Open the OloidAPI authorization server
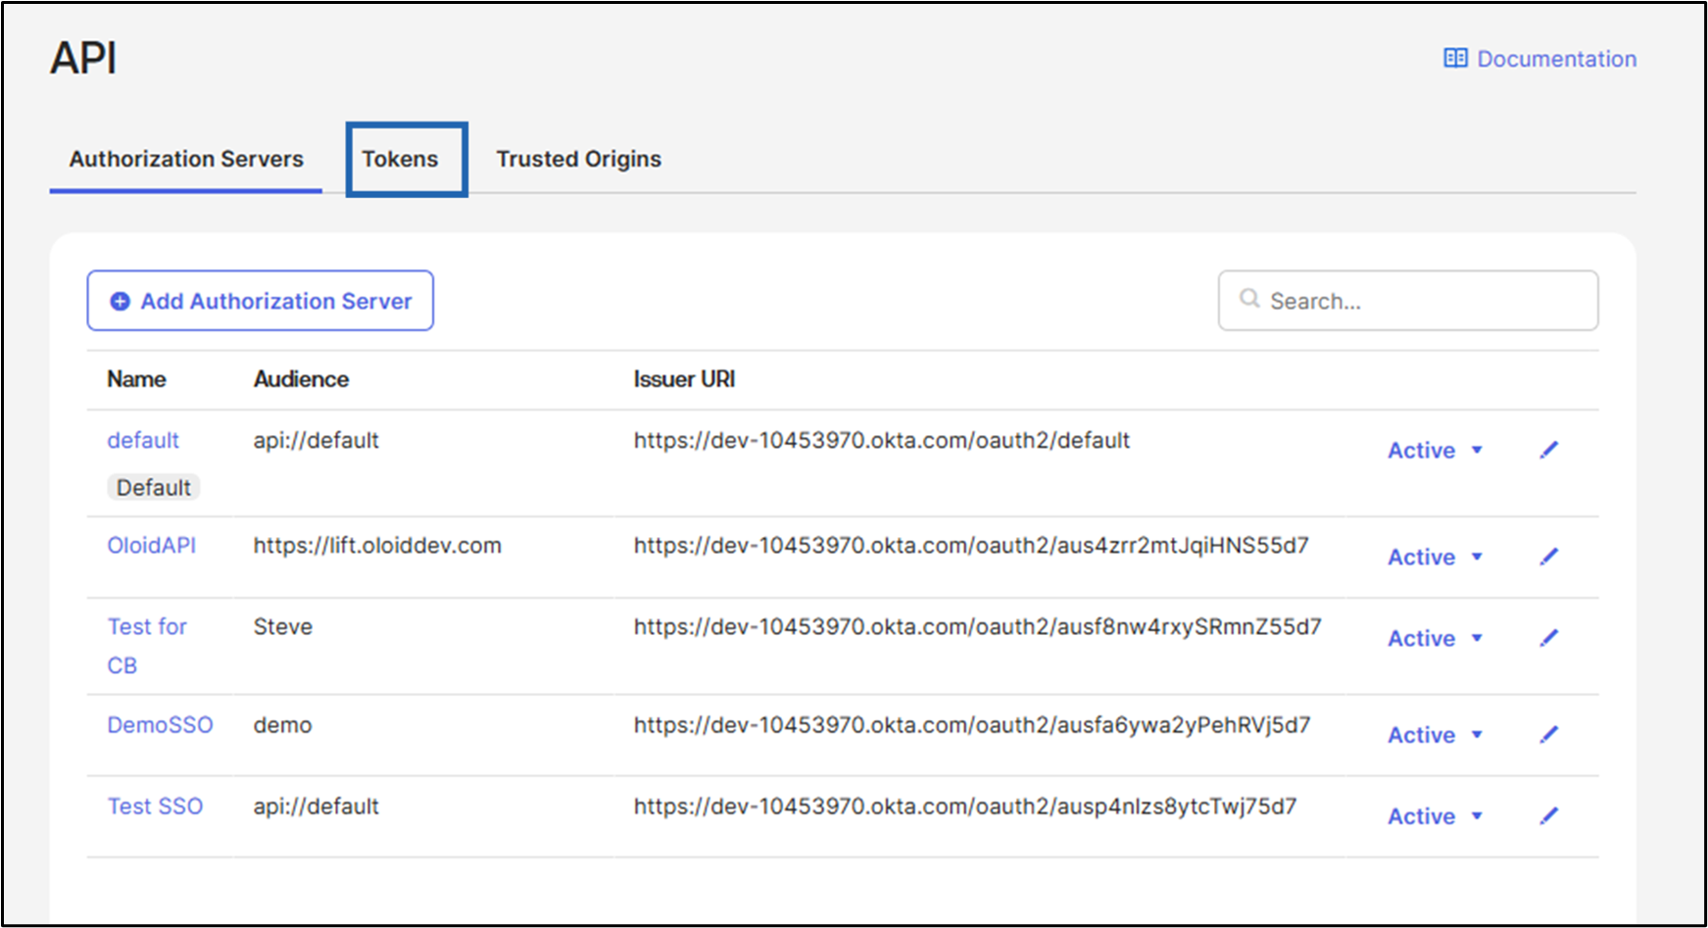 [152, 546]
